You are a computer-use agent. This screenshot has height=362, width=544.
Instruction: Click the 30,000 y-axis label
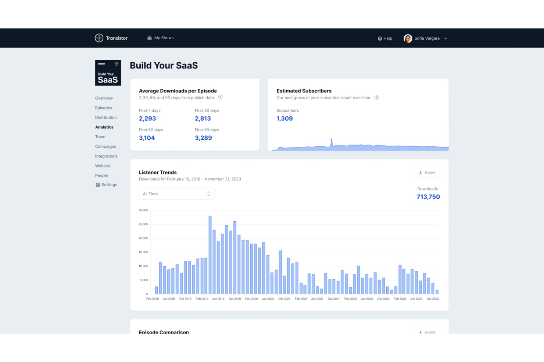pyautogui.click(x=143, y=211)
